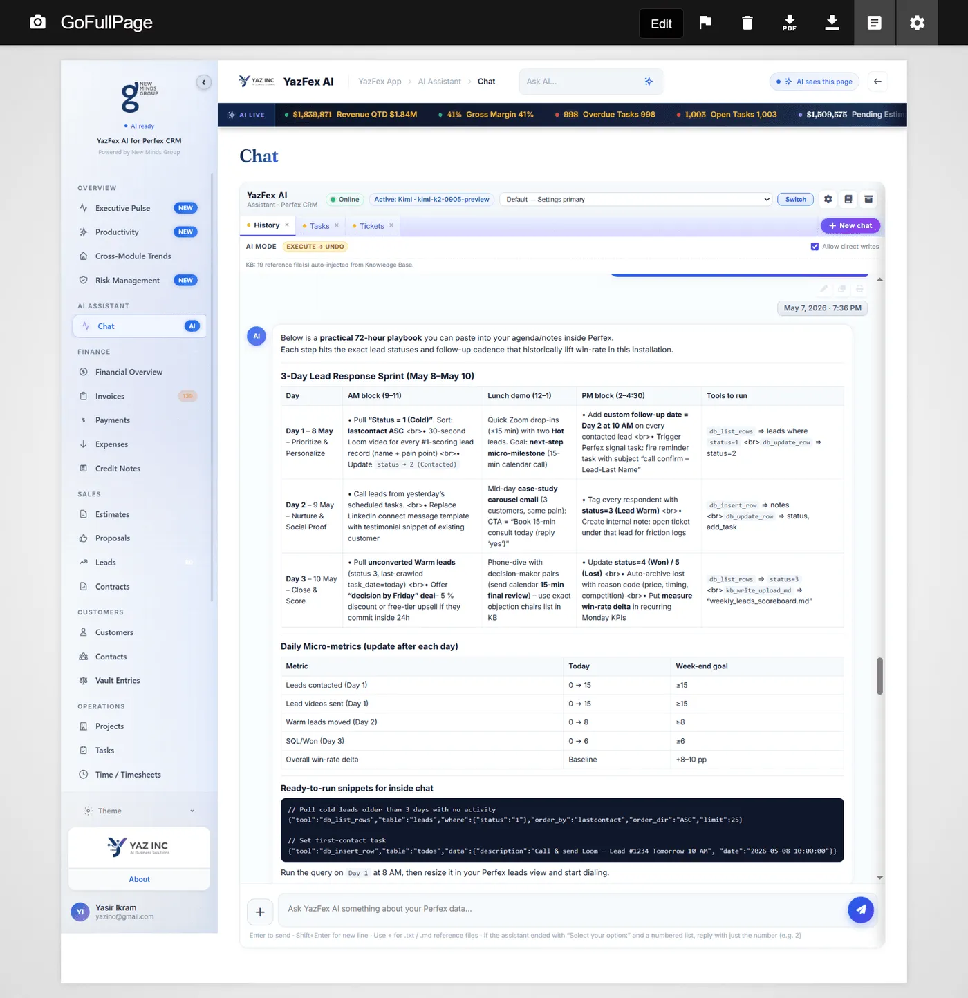The width and height of the screenshot is (968, 998).
Task: Click the AI avatar on the message
Action: click(x=257, y=337)
